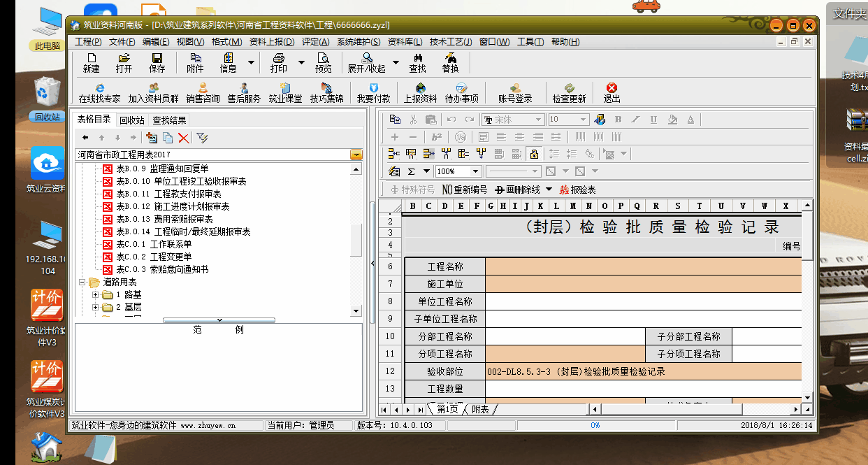Open the 河南省市政工程用表2017 dropdown
The height and width of the screenshot is (465, 868).
(x=356, y=155)
